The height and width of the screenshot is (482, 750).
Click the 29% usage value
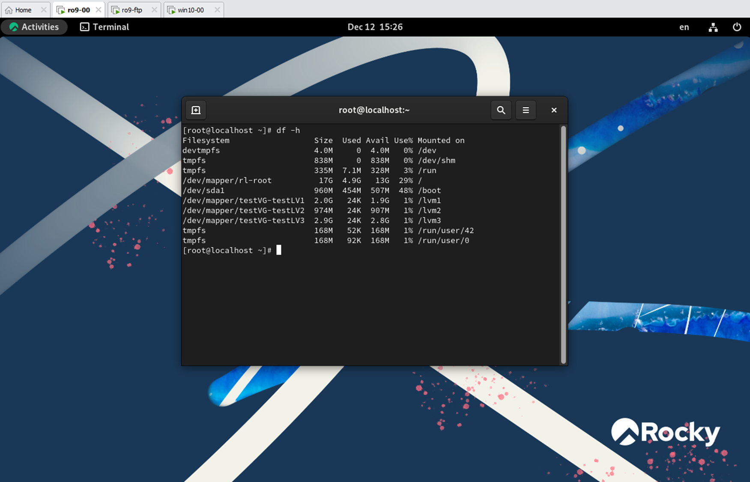(x=406, y=180)
